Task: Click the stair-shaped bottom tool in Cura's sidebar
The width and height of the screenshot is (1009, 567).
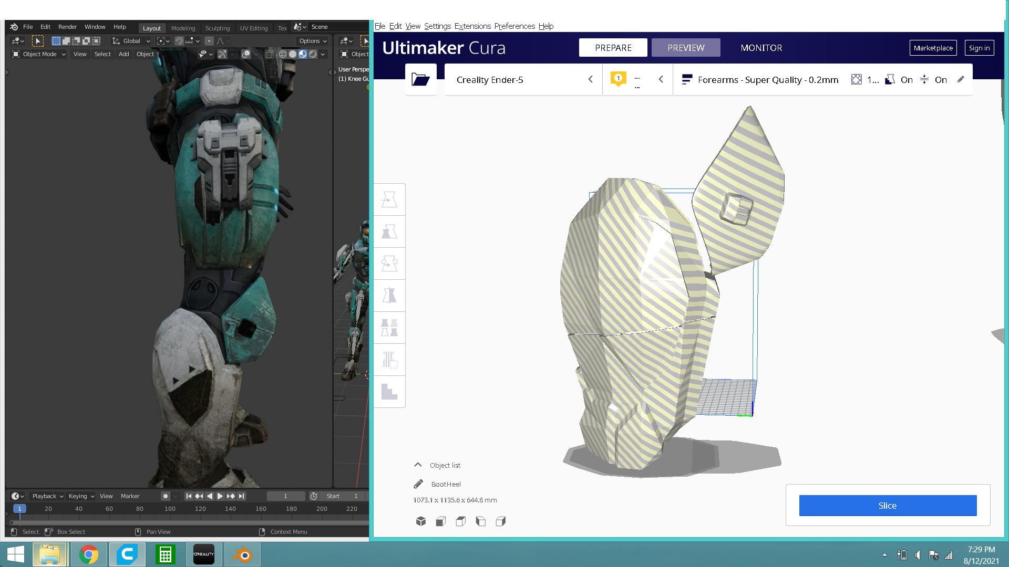Action: click(389, 392)
